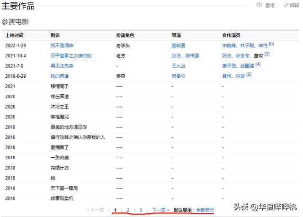Go to page 2 of the film list
This screenshot has width=303, height=217.
click(128, 210)
